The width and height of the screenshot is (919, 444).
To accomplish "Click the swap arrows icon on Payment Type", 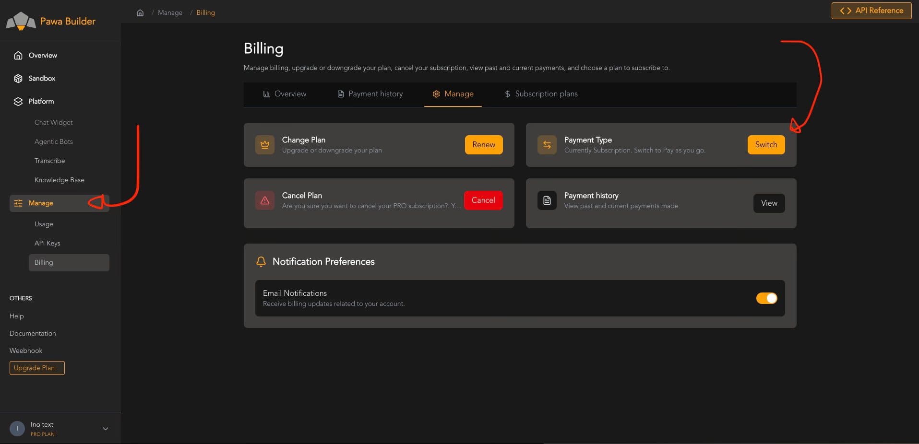I will pyautogui.click(x=547, y=144).
